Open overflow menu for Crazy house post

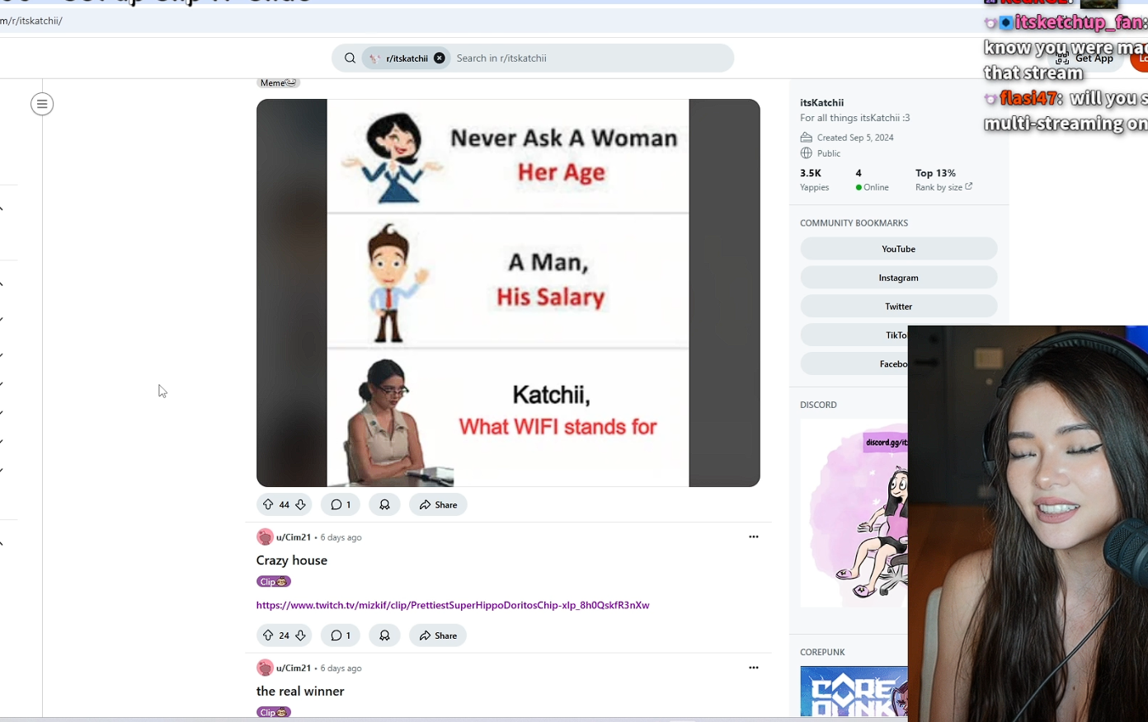click(x=753, y=537)
